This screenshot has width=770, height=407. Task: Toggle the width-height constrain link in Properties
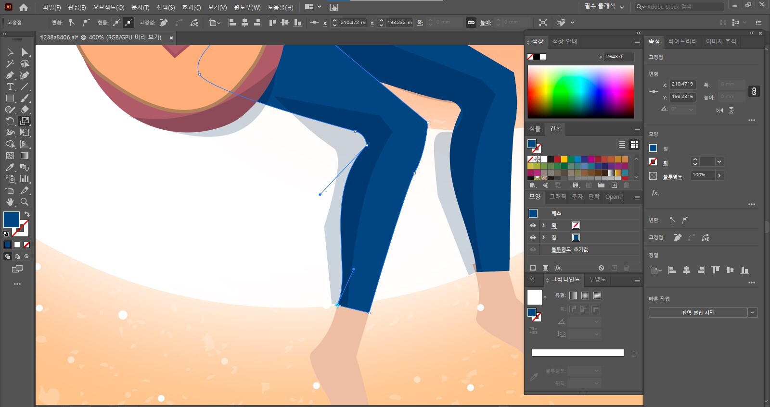(x=754, y=91)
